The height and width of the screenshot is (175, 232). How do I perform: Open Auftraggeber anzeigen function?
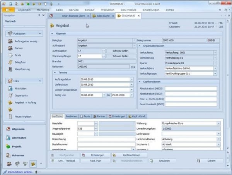coord(24,41)
